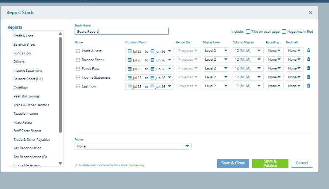
Task: Select Fixed Assets report
Action: pos(23,122)
